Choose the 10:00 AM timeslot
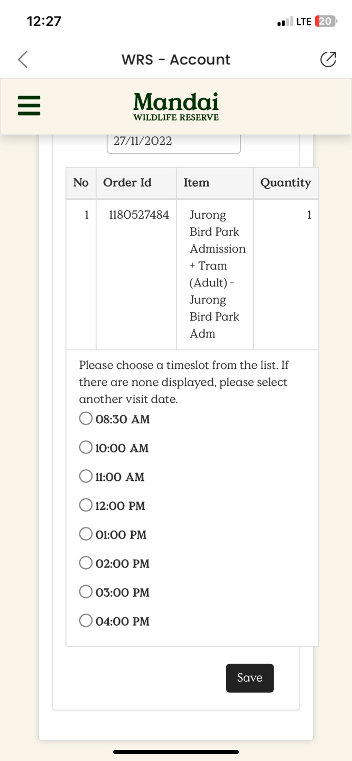 pyautogui.click(x=86, y=448)
